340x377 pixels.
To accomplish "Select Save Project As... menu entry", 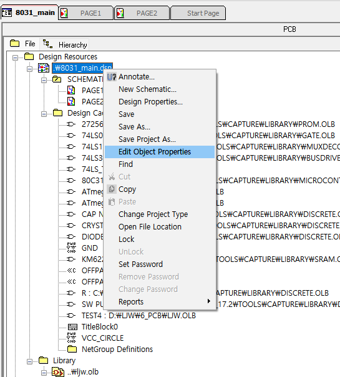I will (x=160, y=139).
